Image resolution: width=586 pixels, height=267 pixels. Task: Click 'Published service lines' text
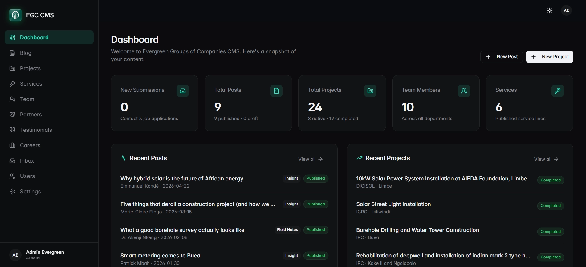(x=520, y=119)
